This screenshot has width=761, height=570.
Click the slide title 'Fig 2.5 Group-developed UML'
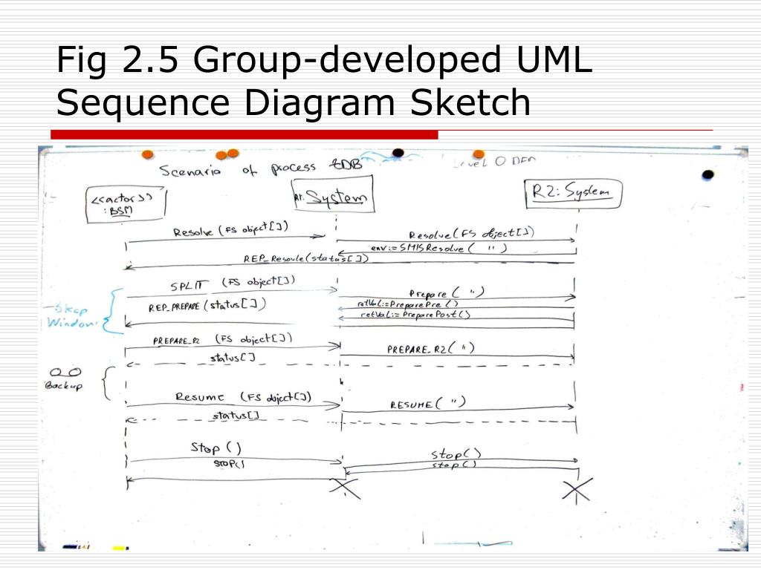point(324,59)
